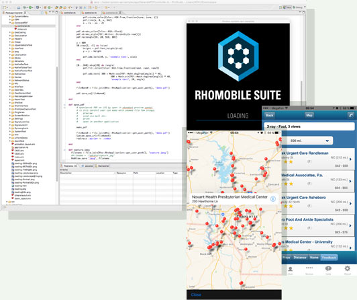Sort Problems table by Description column
This screenshot has width=357, height=300.
pyautogui.click(x=88, y=173)
